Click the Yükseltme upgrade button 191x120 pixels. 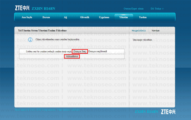click(72, 56)
